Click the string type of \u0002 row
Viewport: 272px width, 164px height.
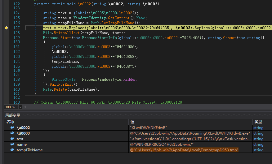(x=258, y=128)
